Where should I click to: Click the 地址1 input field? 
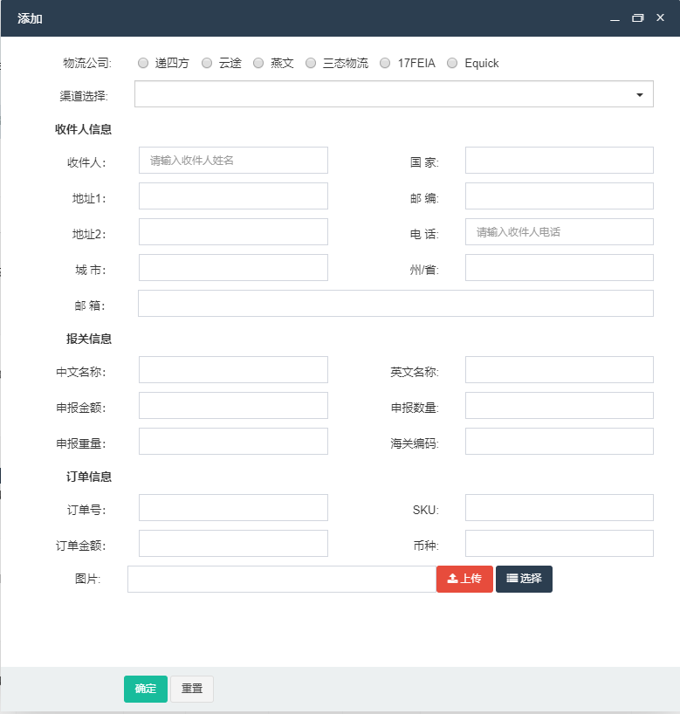tap(233, 196)
